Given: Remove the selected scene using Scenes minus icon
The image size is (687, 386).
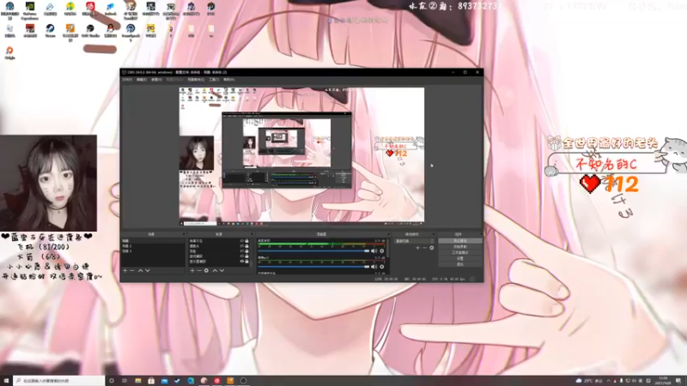Looking at the screenshot, I should pyautogui.click(x=132, y=270).
